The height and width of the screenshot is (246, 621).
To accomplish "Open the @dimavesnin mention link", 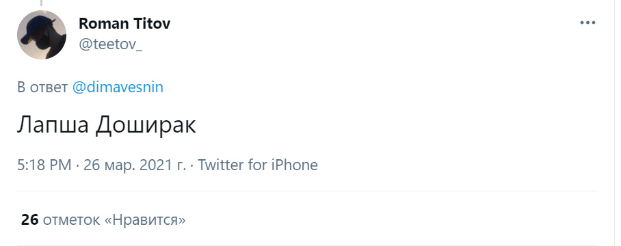I will click(x=118, y=87).
